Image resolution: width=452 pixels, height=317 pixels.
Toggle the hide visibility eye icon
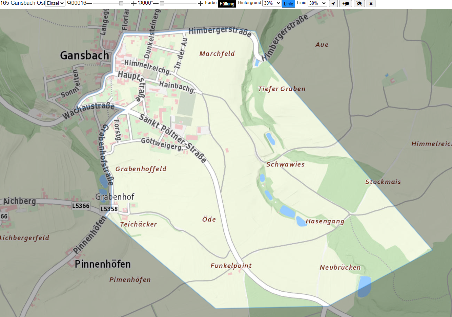tap(359, 3)
